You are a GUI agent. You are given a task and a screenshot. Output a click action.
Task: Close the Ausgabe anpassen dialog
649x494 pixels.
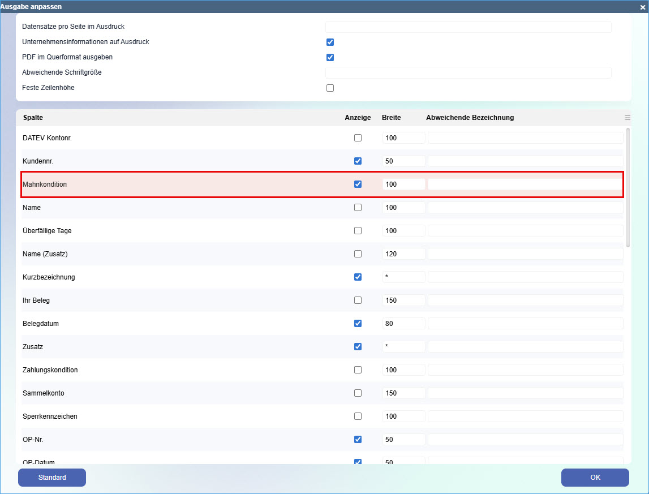click(642, 7)
